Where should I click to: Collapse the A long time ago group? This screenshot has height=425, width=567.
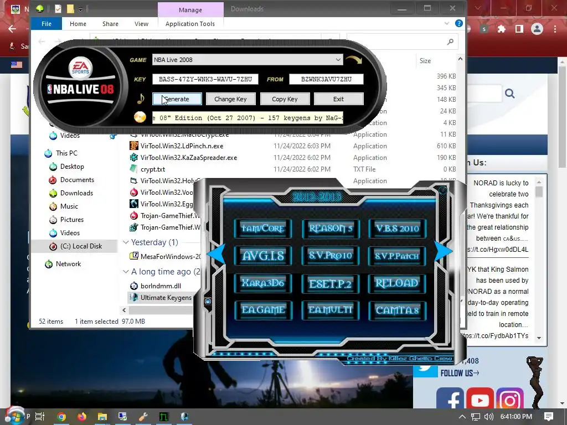pyautogui.click(x=126, y=271)
